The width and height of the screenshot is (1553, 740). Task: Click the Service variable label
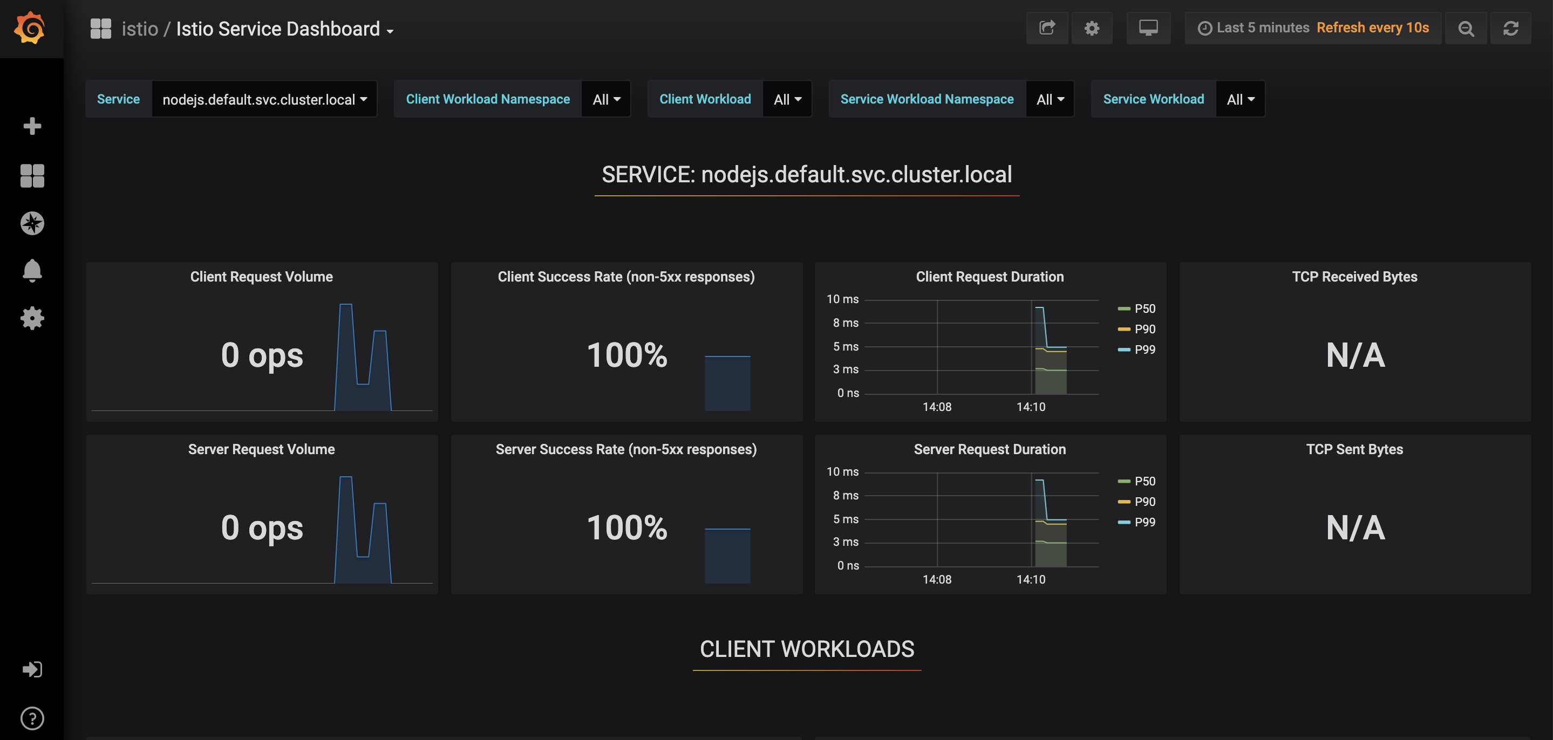point(118,99)
